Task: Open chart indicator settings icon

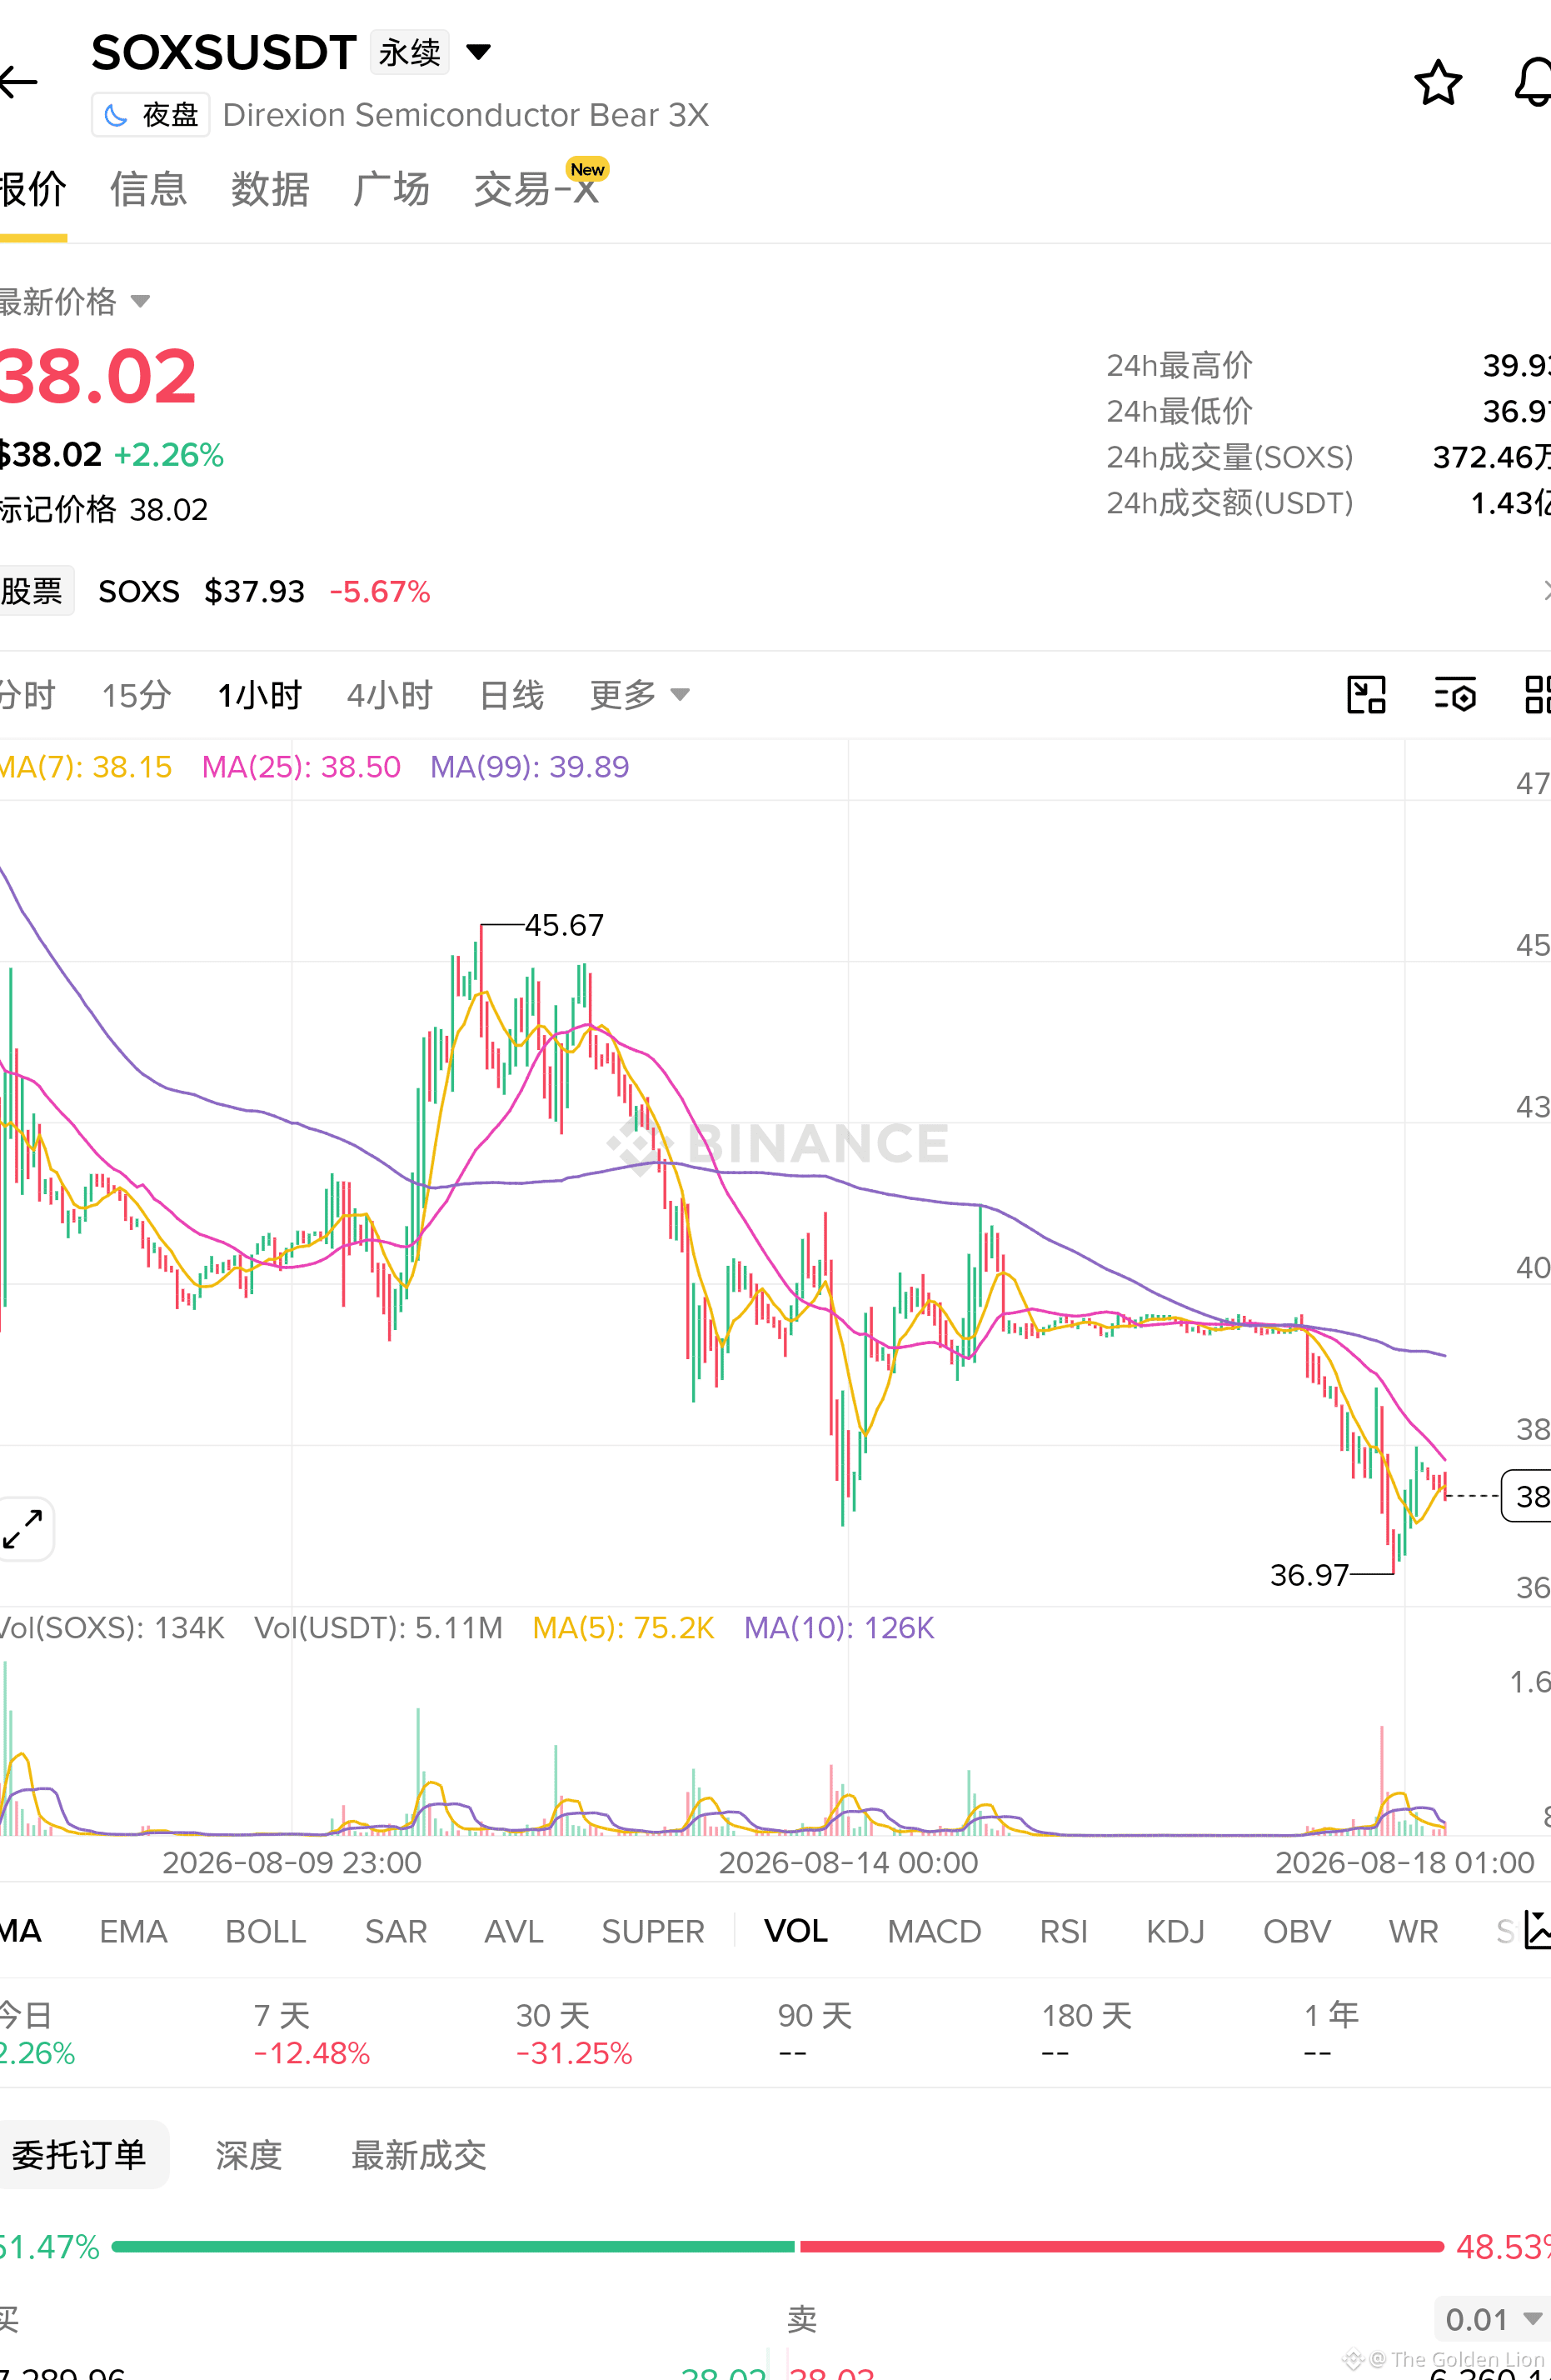Action: tap(1455, 694)
